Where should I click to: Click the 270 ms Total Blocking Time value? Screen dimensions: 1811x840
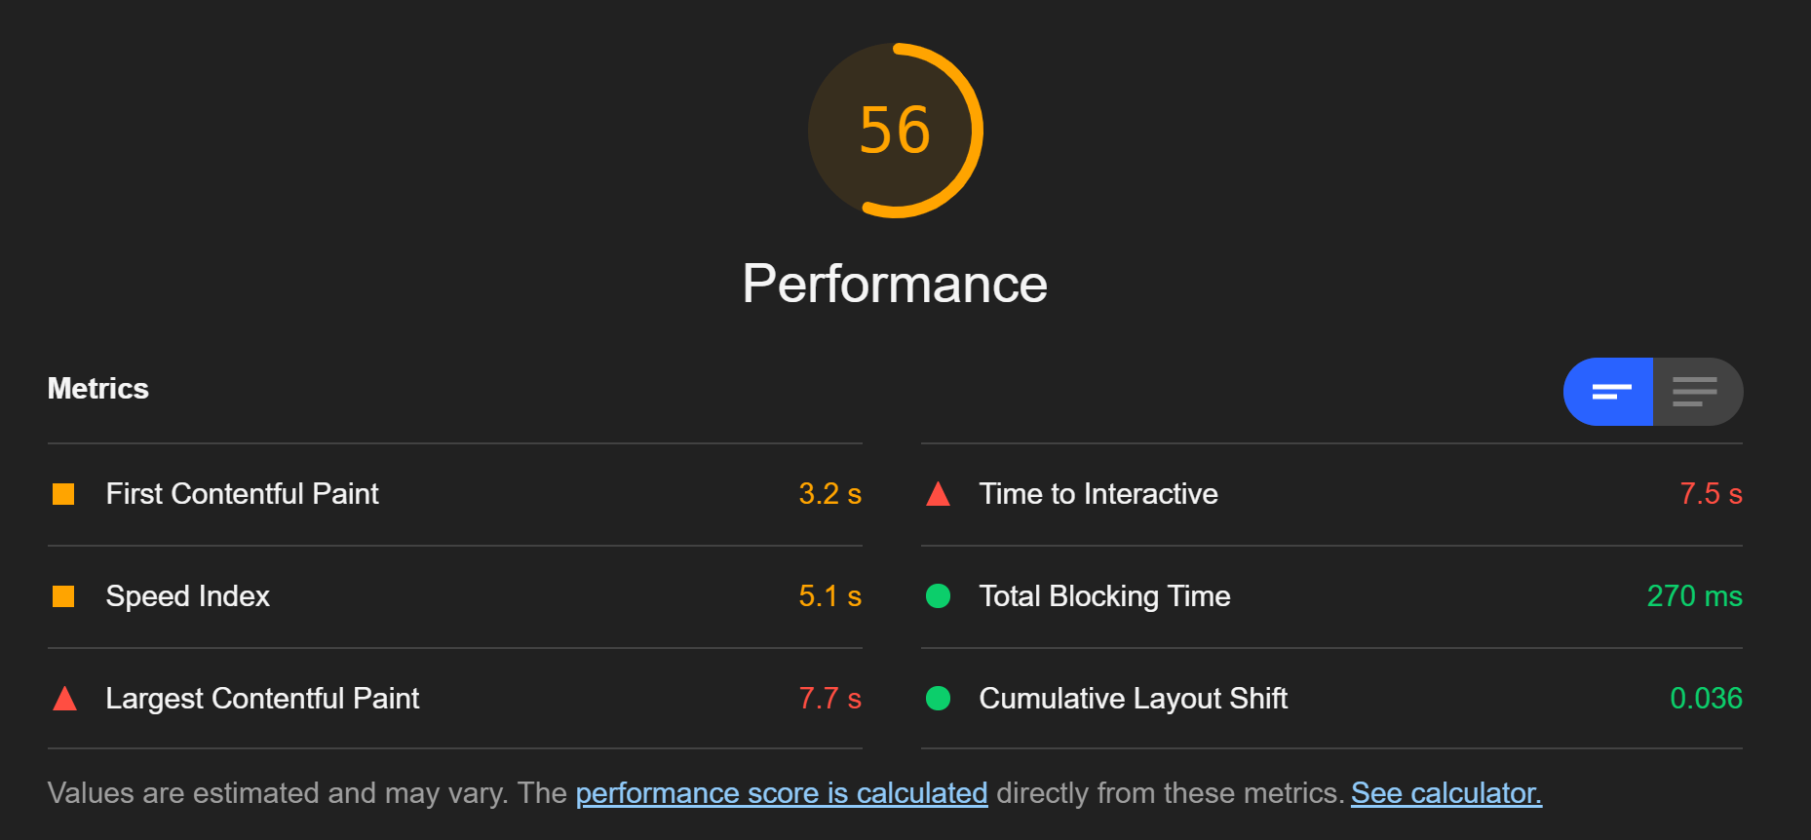pos(1694,596)
